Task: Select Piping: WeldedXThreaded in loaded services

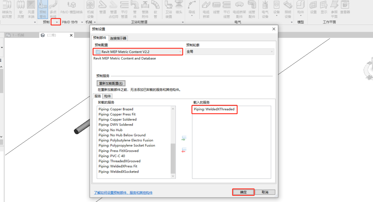Action: 214,109
